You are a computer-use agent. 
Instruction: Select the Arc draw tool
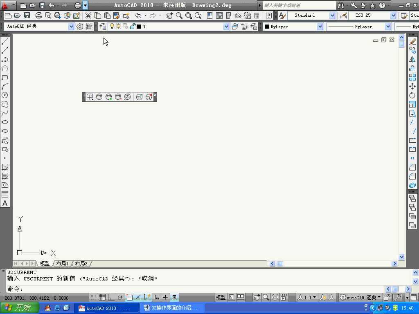pos(5,86)
